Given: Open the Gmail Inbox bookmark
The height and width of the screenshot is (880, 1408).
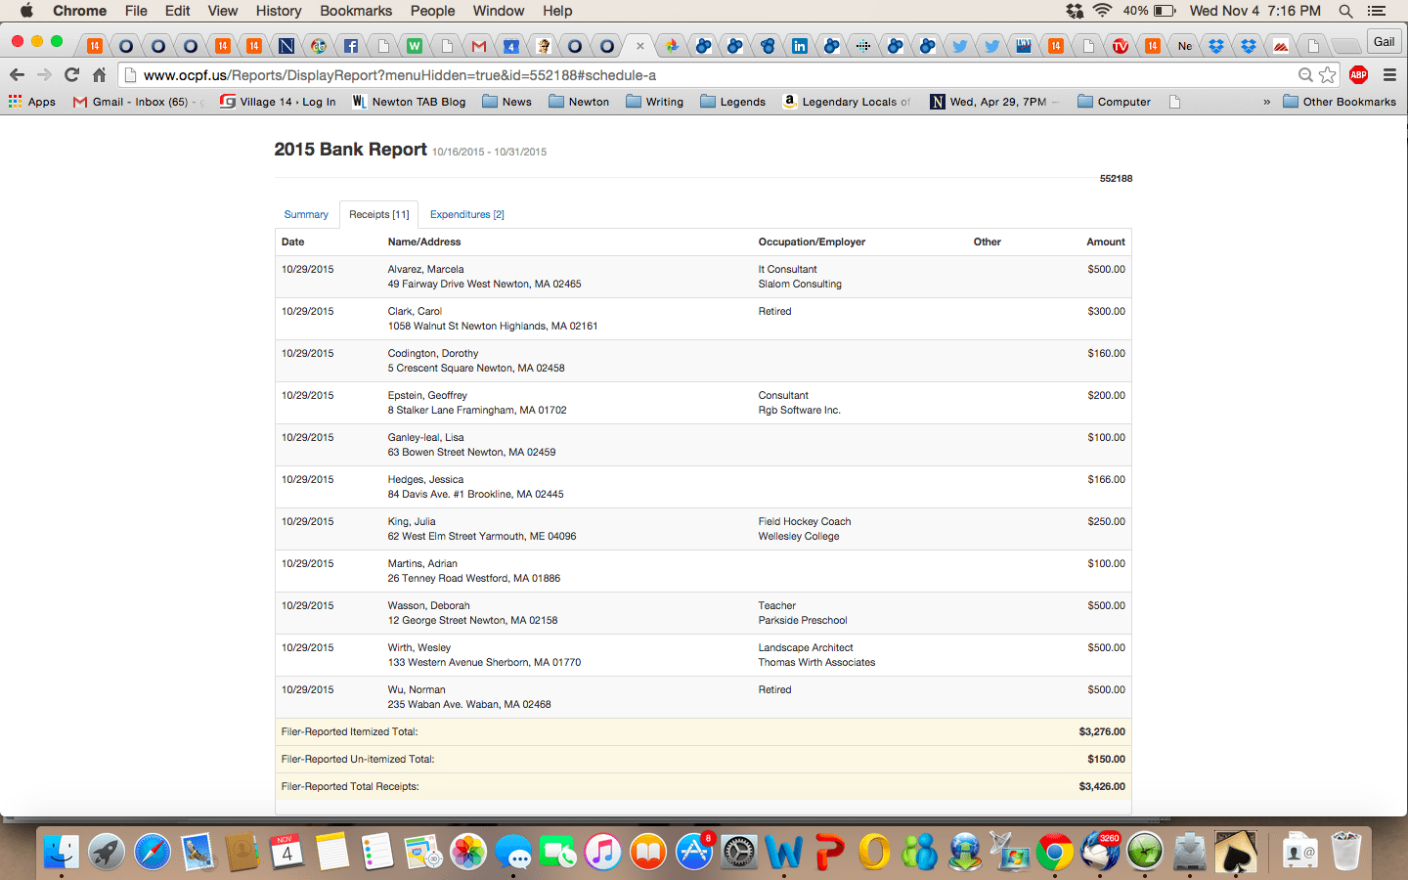Looking at the screenshot, I should [131, 102].
